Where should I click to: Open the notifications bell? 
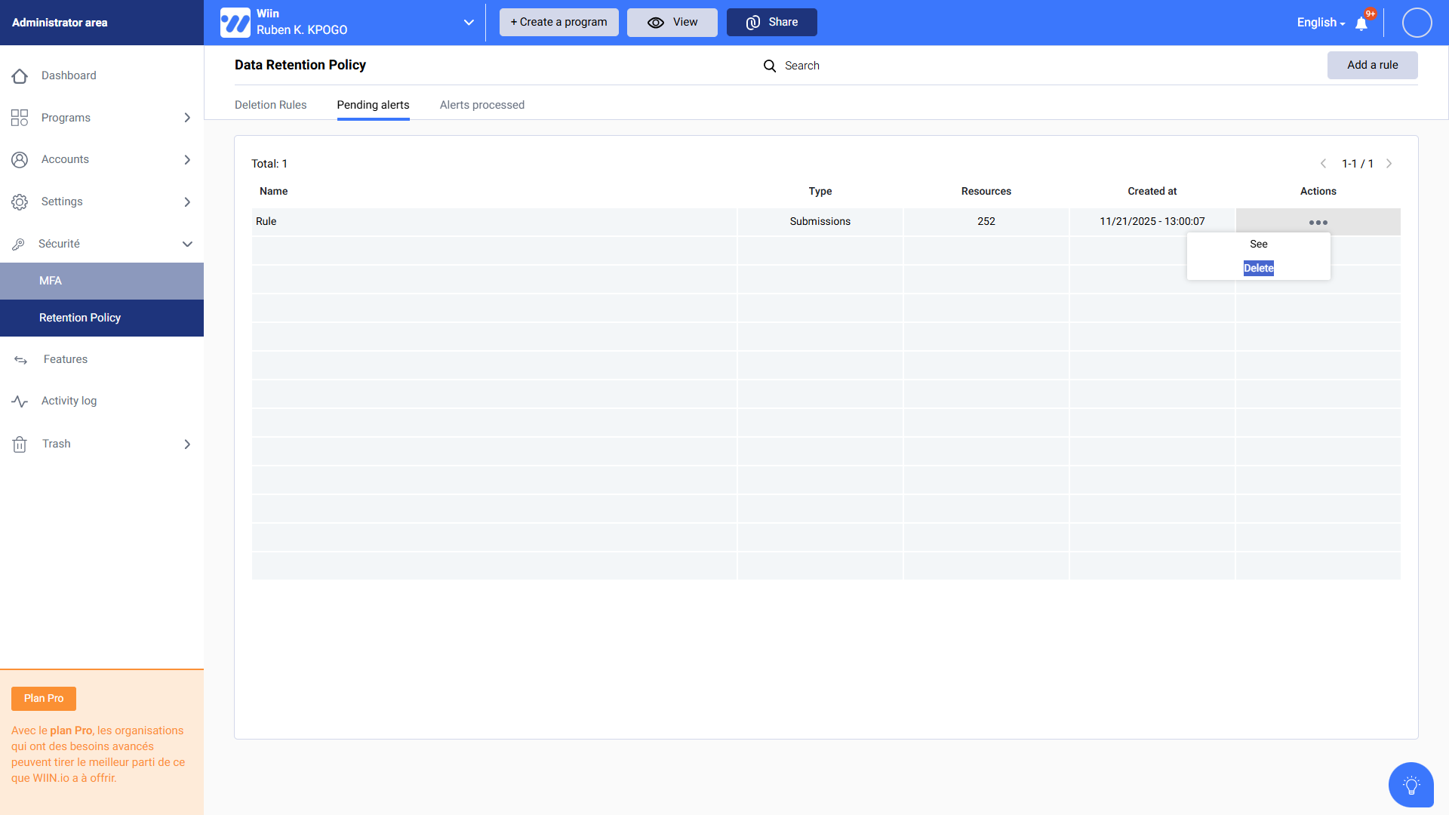tap(1361, 23)
